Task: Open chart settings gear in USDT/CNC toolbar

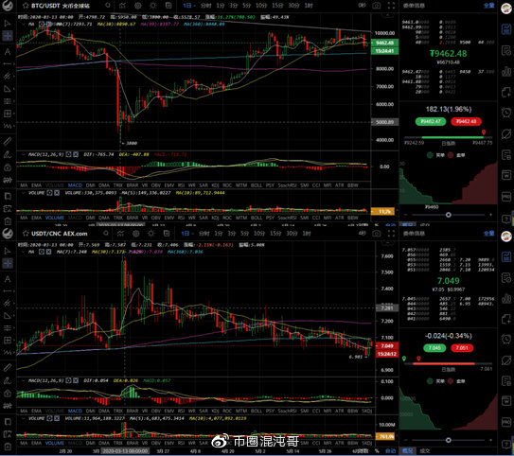Action: coord(136,234)
